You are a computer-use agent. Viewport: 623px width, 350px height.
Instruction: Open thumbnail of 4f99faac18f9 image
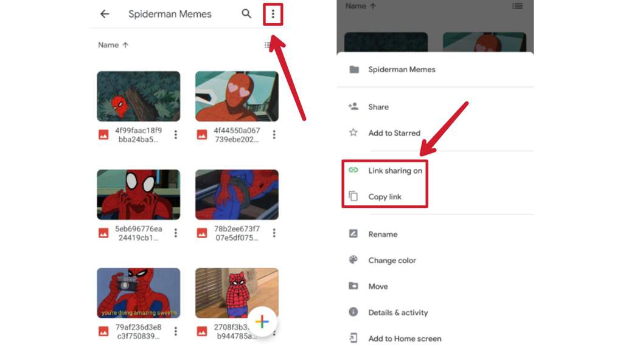[138, 96]
